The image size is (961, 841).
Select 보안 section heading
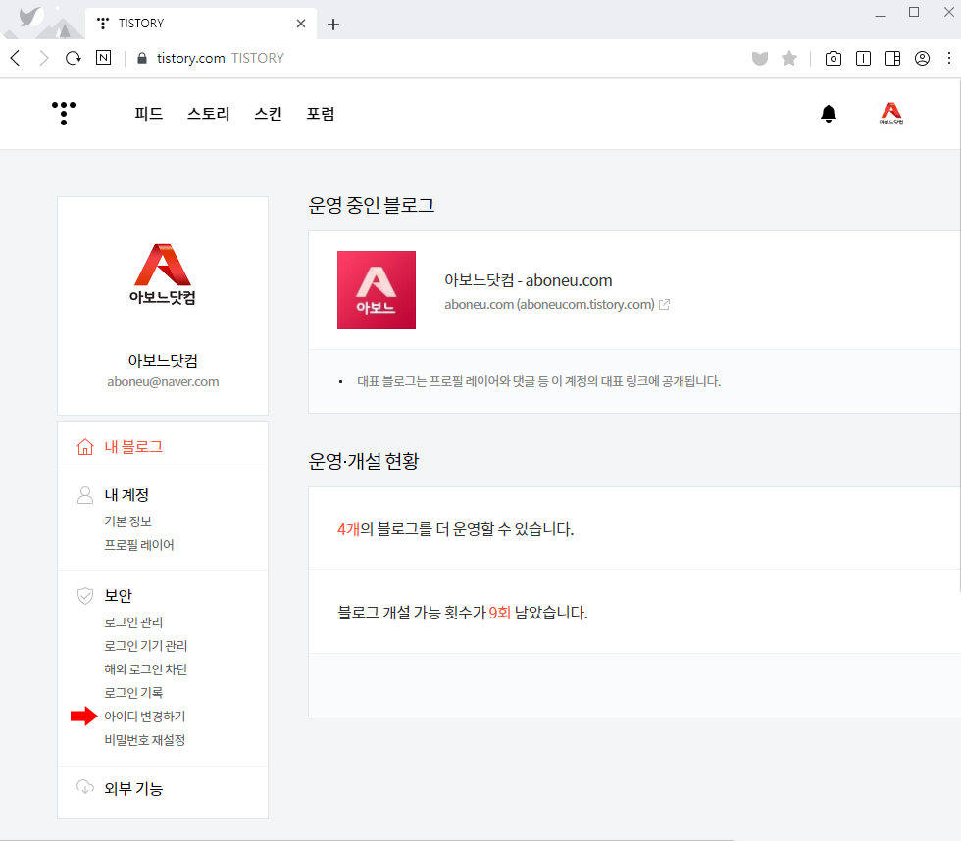(119, 595)
